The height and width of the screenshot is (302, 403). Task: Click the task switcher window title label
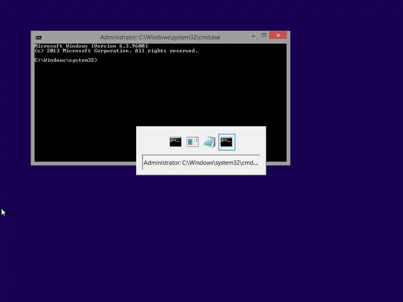pos(201,162)
